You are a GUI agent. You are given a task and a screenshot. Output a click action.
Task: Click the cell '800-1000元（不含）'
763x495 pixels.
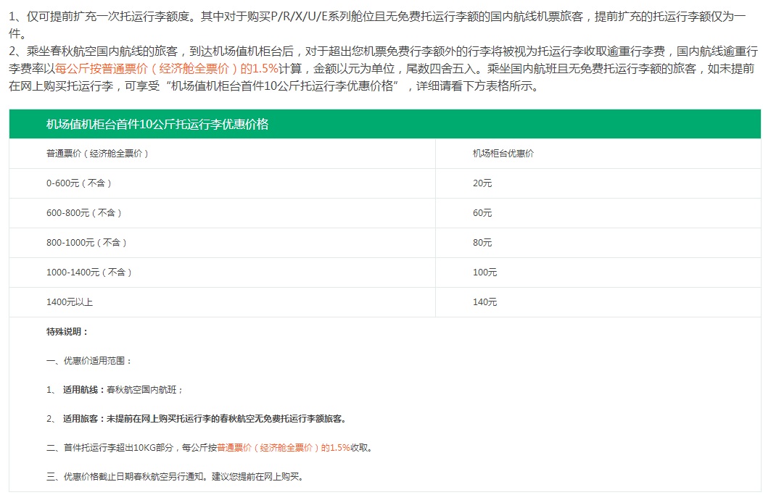pos(222,243)
